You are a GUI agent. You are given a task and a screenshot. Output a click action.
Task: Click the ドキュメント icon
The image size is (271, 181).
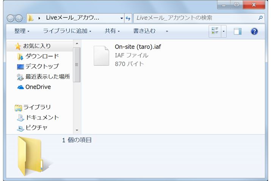[20, 118]
